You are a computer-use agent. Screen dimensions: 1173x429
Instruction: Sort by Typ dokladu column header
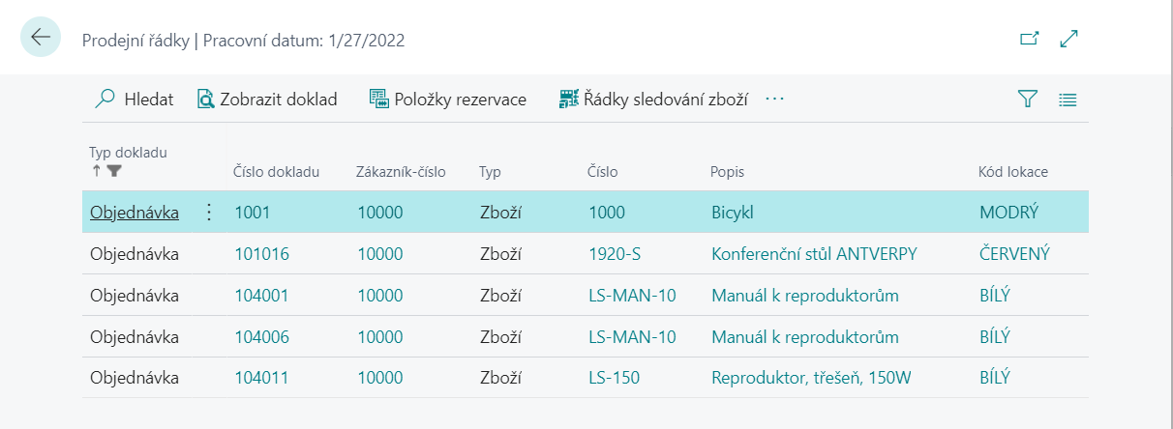[x=128, y=153]
